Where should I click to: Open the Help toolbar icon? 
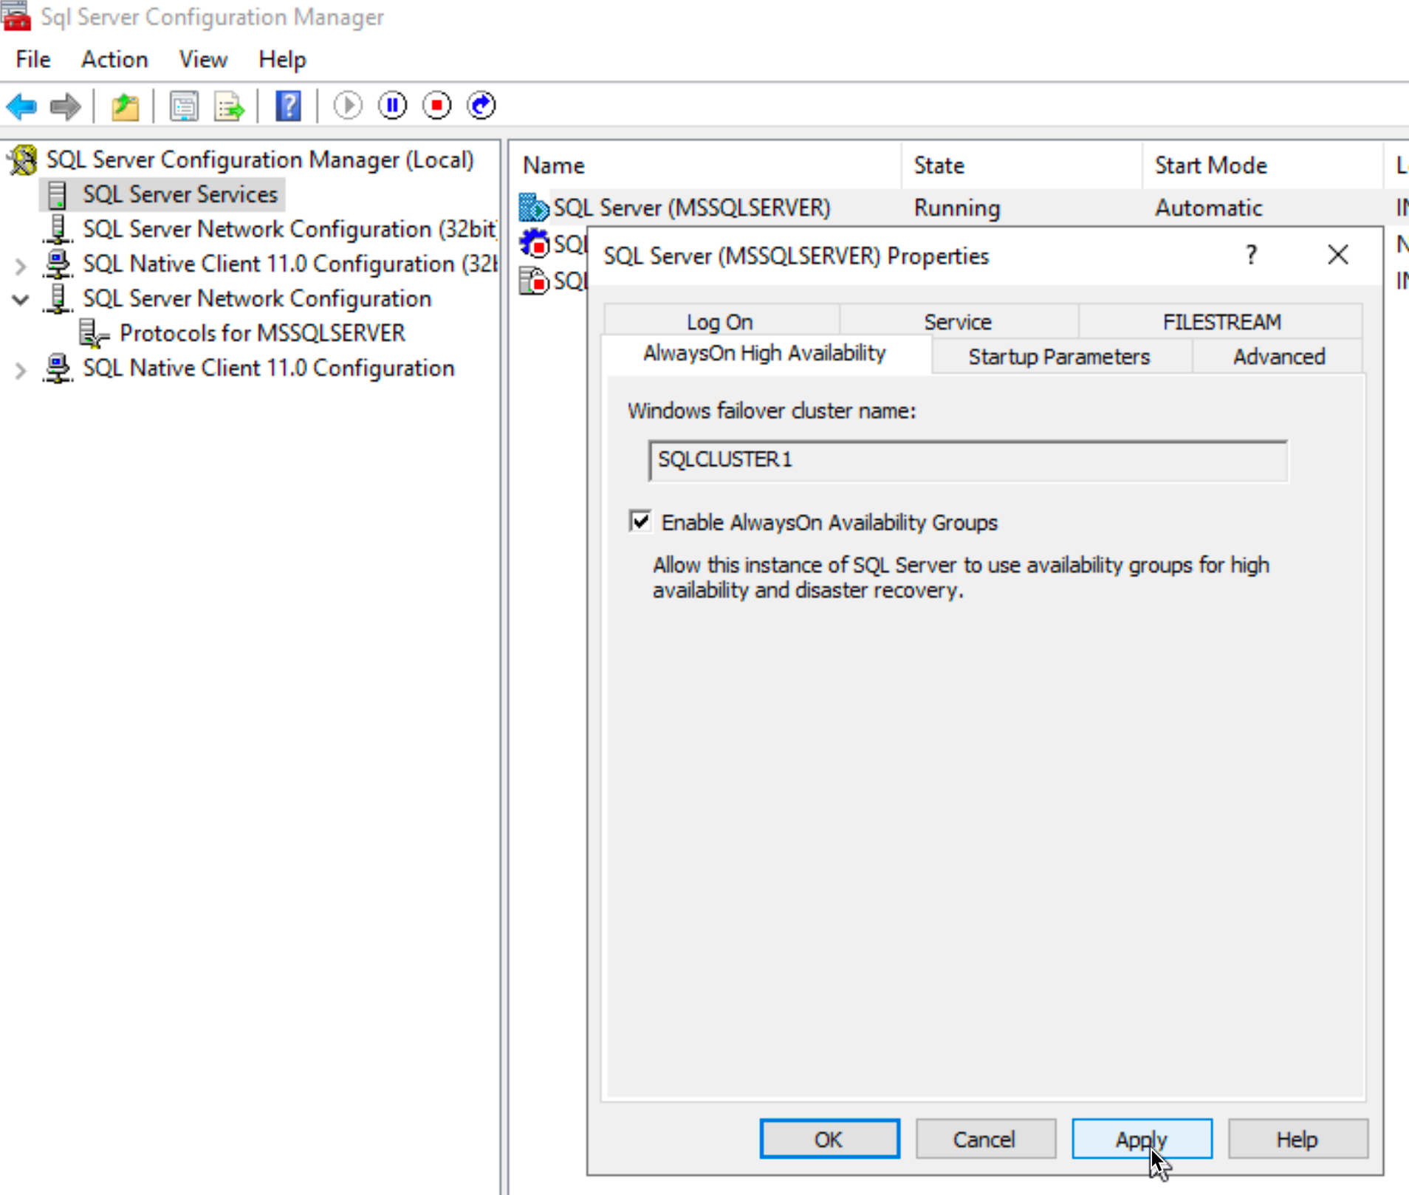pyautogui.click(x=288, y=106)
